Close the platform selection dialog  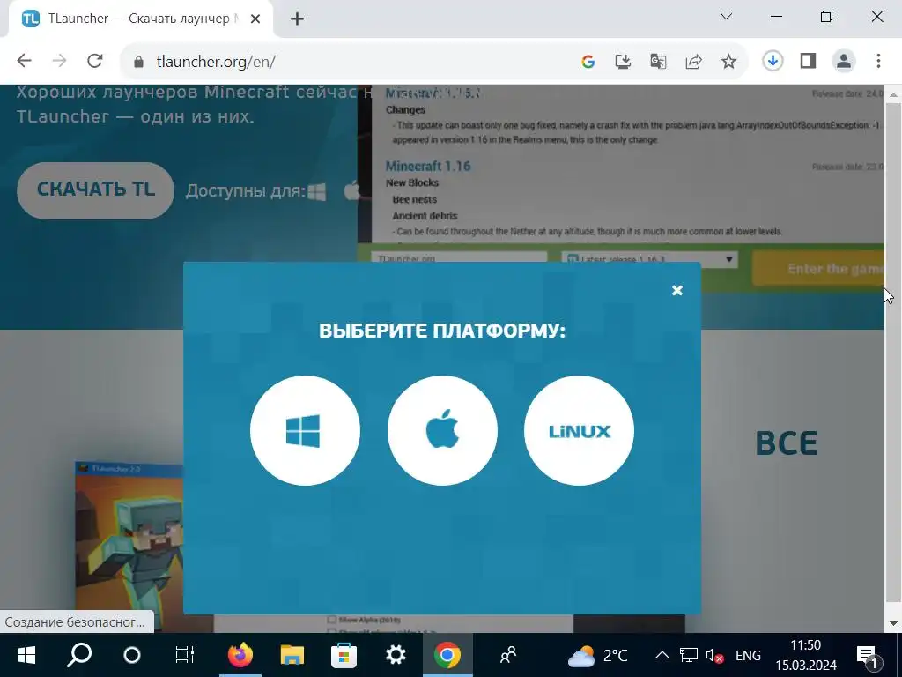coord(677,290)
